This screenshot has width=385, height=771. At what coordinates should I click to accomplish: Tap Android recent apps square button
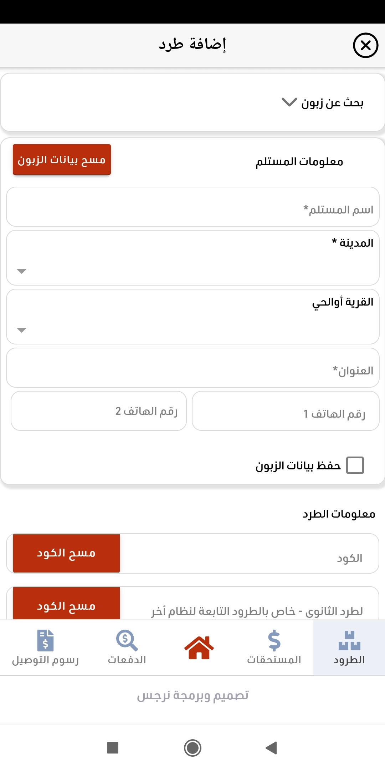[x=113, y=747]
